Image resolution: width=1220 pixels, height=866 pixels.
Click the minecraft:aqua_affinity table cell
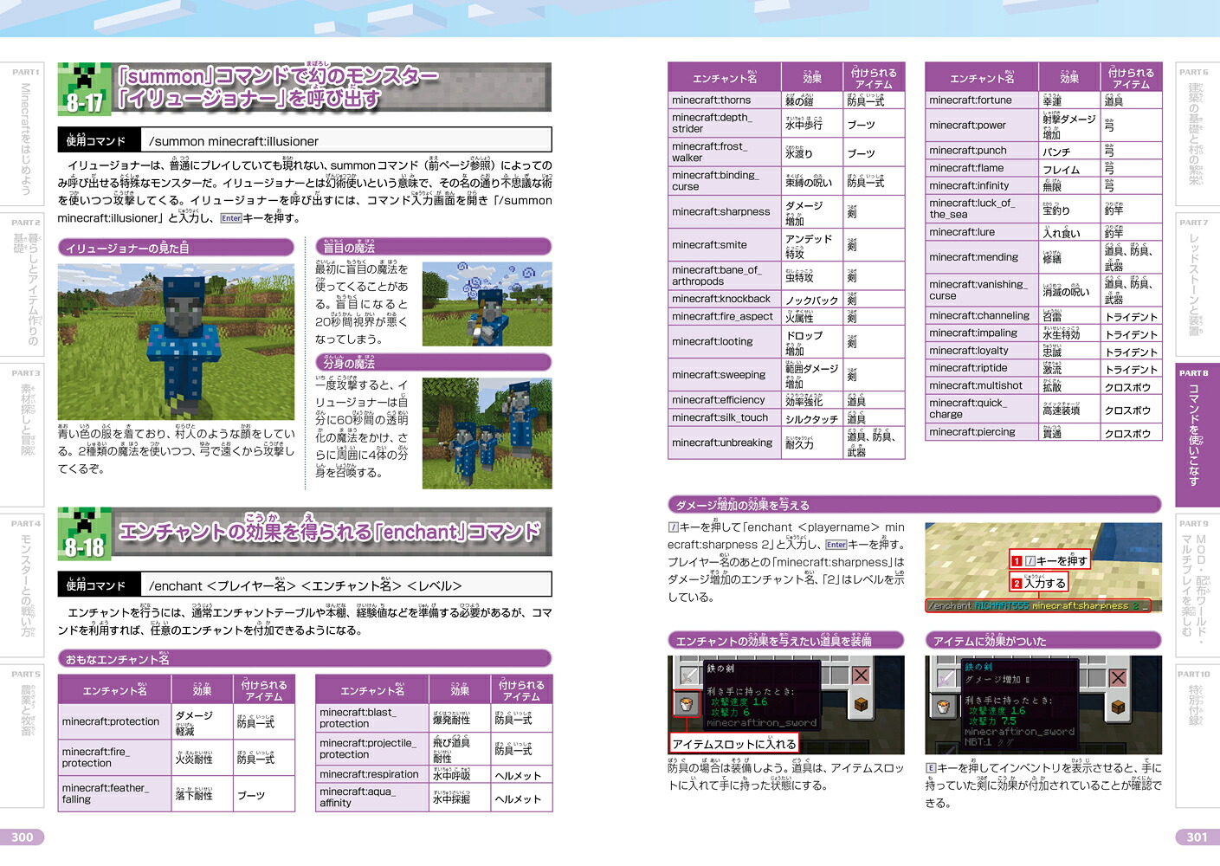(372, 798)
